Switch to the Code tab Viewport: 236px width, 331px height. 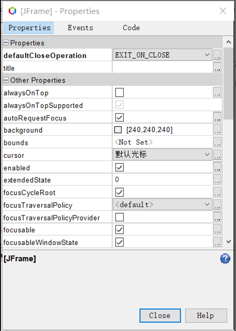coord(131,28)
